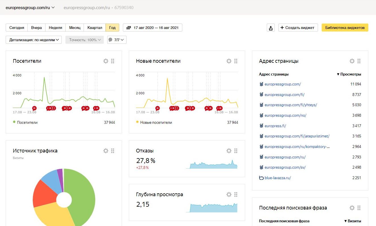
Task: Click the red +27,8 % change value
Action: click(142, 168)
